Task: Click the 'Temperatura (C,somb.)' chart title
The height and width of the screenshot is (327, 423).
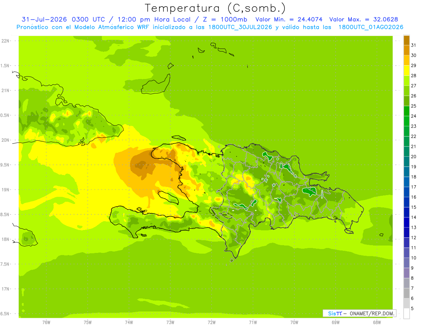Action: coord(215,8)
